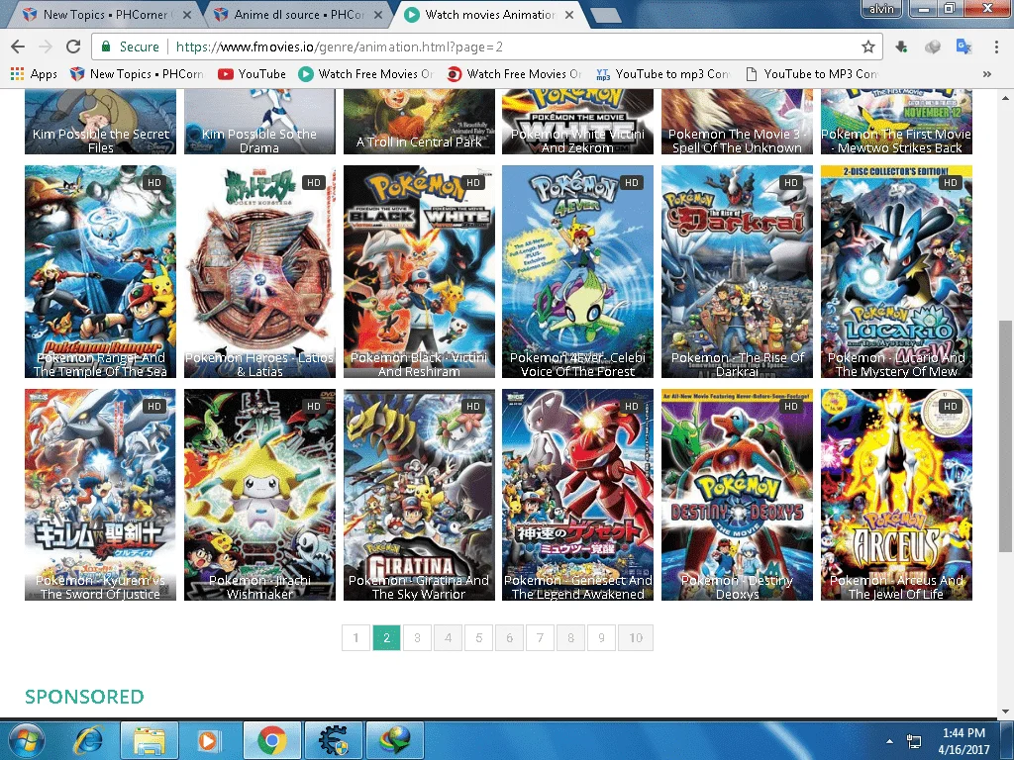Go to pagination page 3

tap(417, 638)
